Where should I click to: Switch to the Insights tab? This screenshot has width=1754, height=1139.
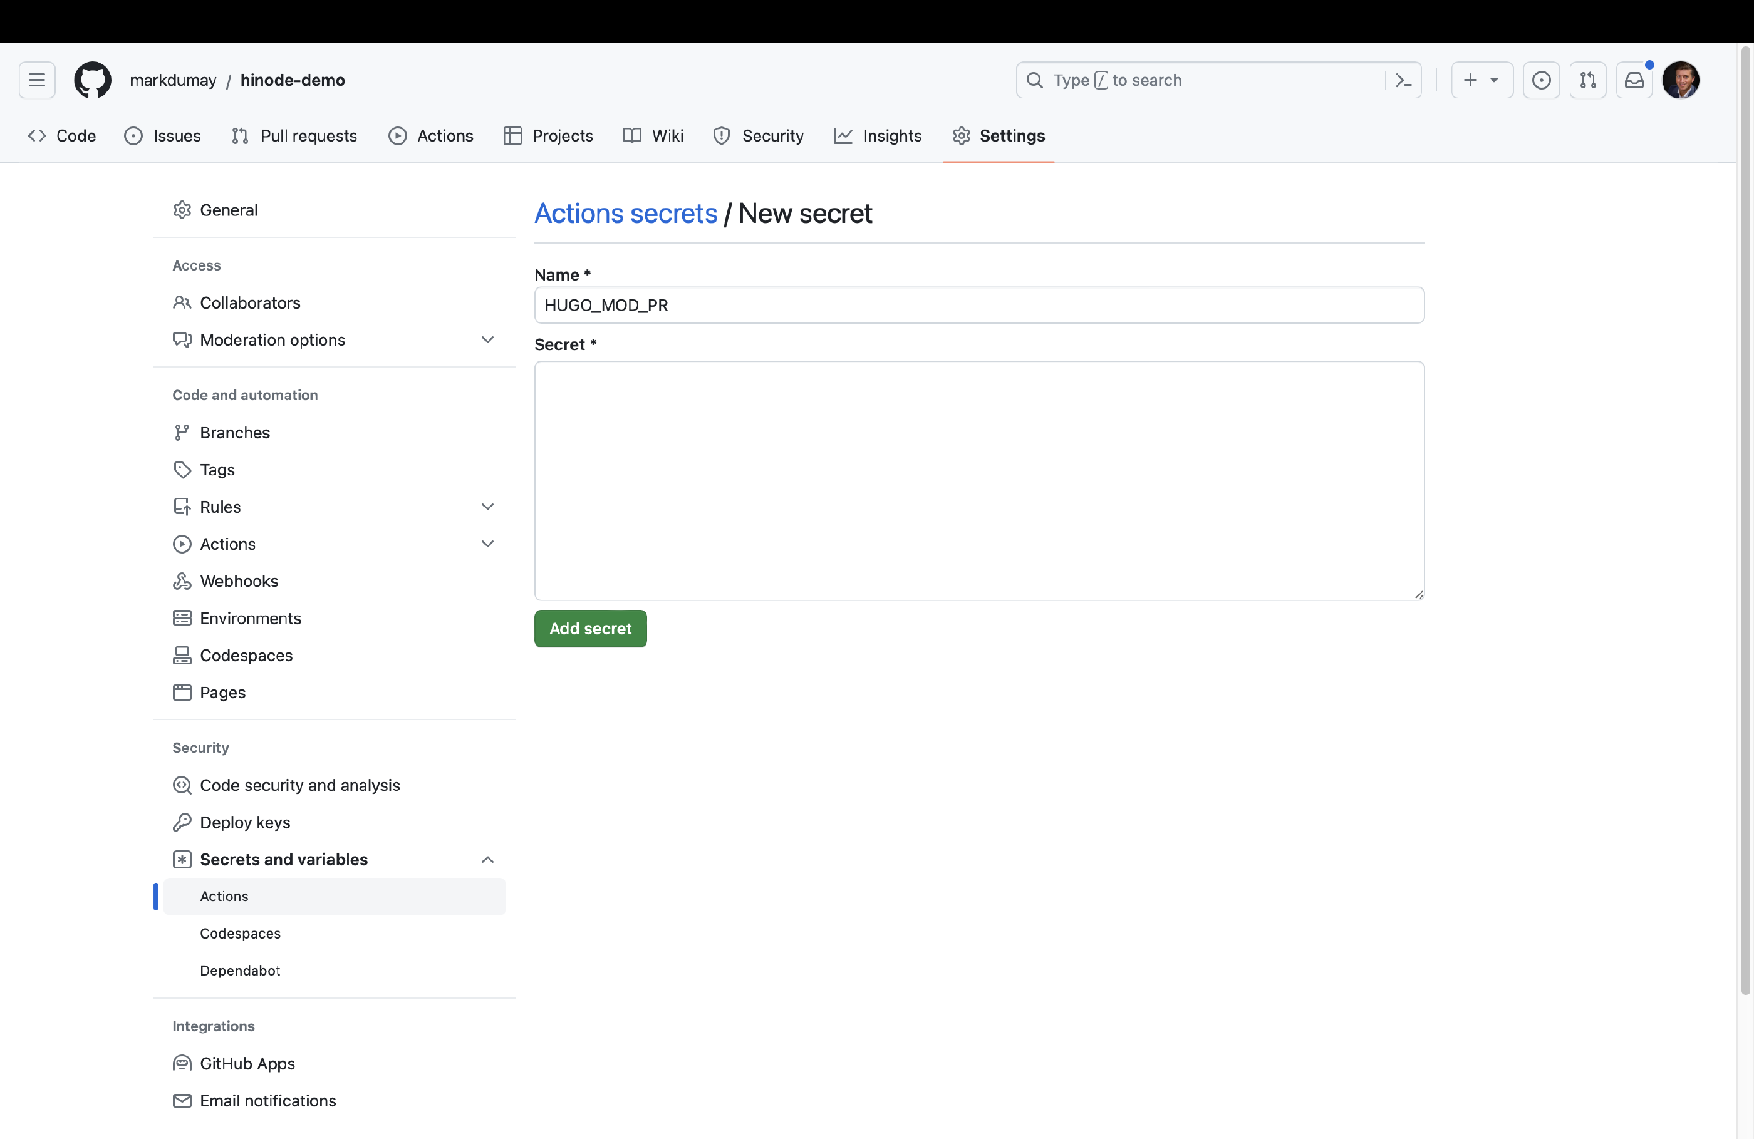point(878,135)
